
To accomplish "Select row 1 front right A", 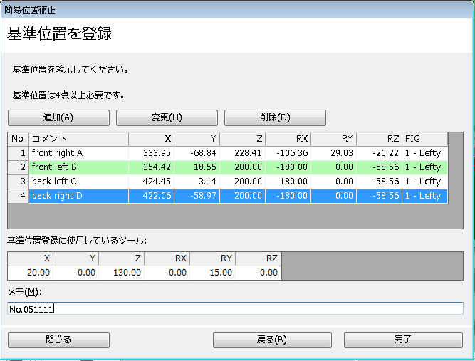I will click(78, 153).
